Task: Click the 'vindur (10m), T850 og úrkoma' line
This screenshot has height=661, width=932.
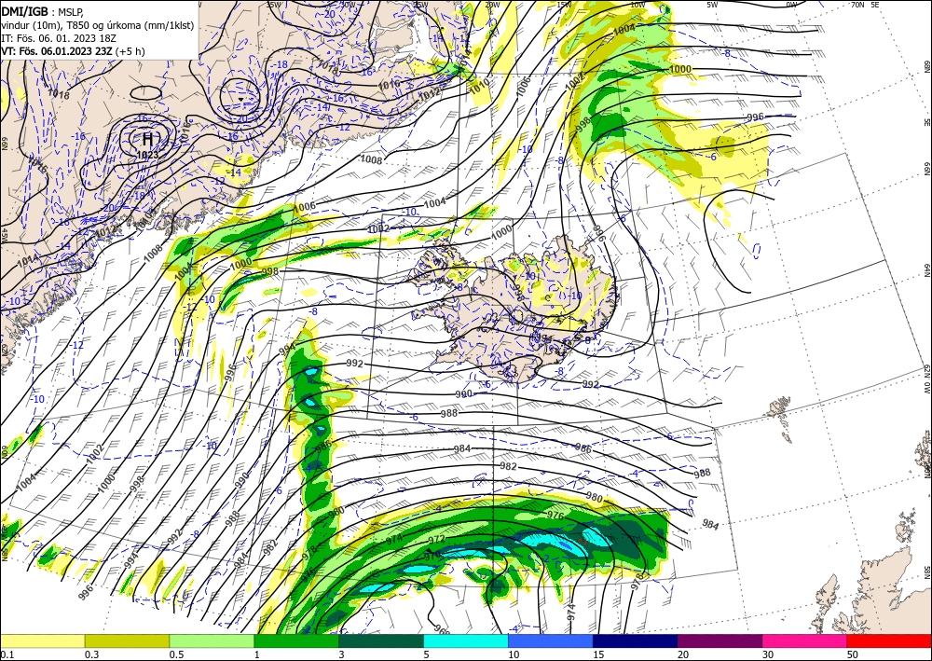Action: (98, 25)
